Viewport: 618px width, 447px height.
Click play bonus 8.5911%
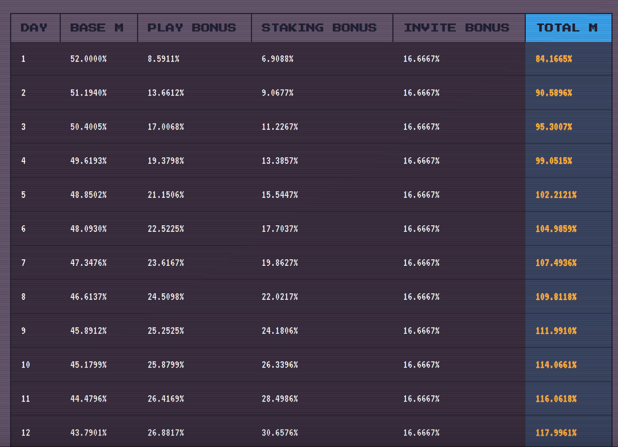point(163,59)
